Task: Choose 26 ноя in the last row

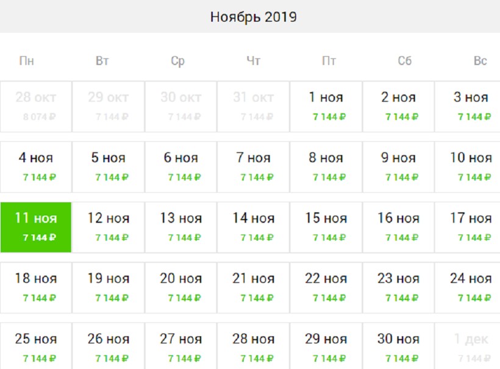Action: (x=108, y=346)
